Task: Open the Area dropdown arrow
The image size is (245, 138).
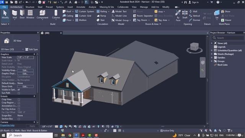Action: [164, 11]
